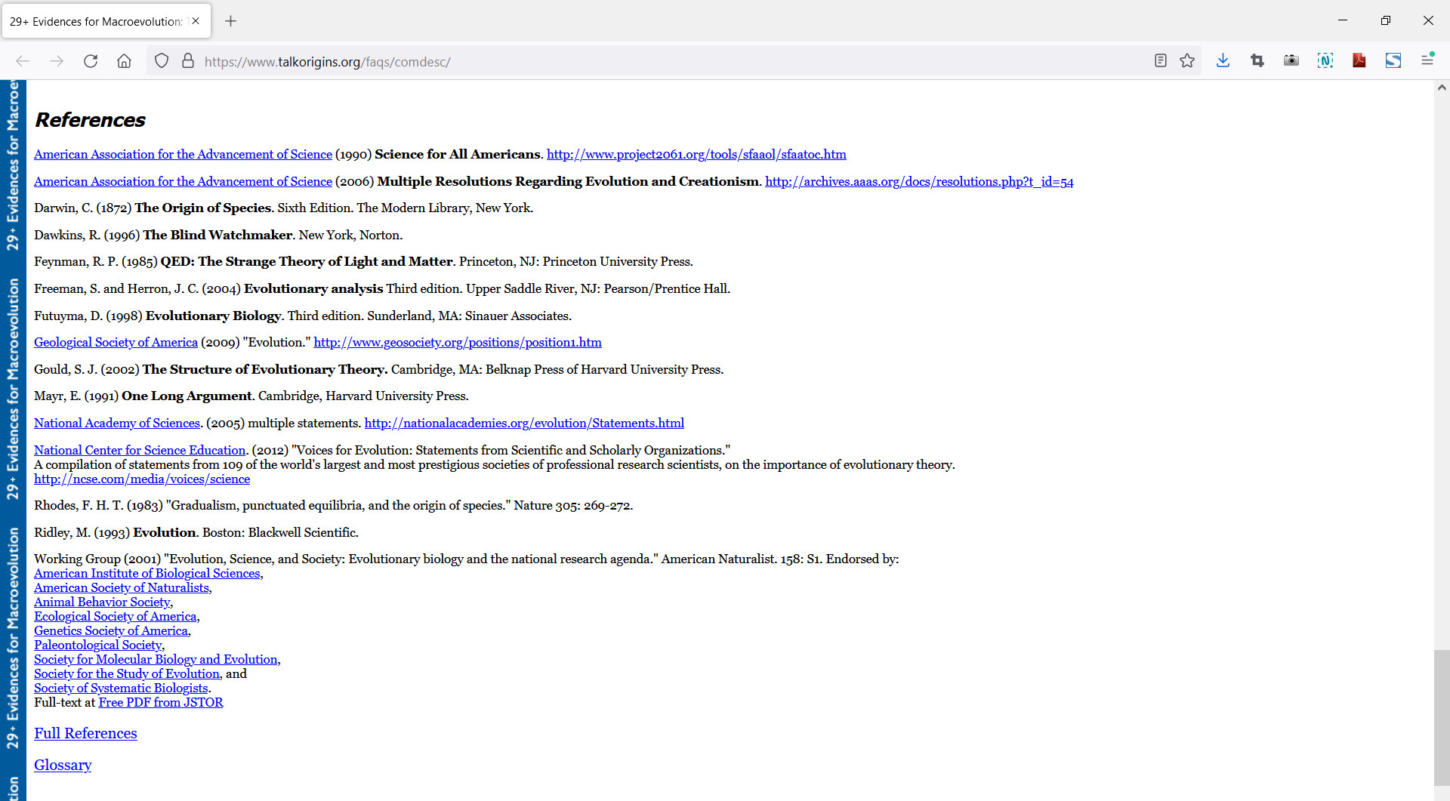This screenshot has height=801, width=1450.
Task: Open the tracking protection shield icon
Action: point(162,61)
